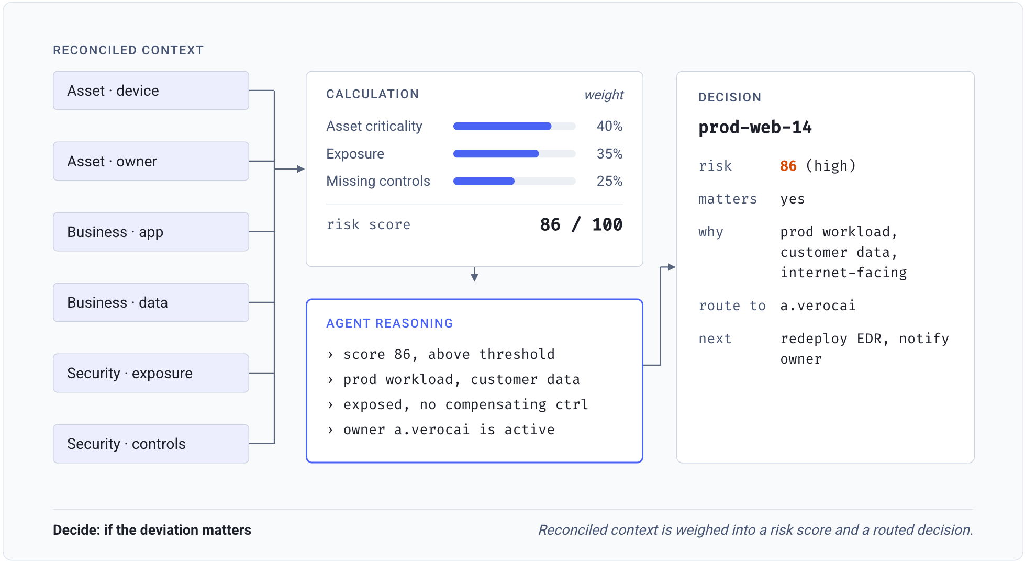The height and width of the screenshot is (564, 1025).
Task: Click chevron before 'exposed, no compensating ctrl'
Action: pos(330,405)
